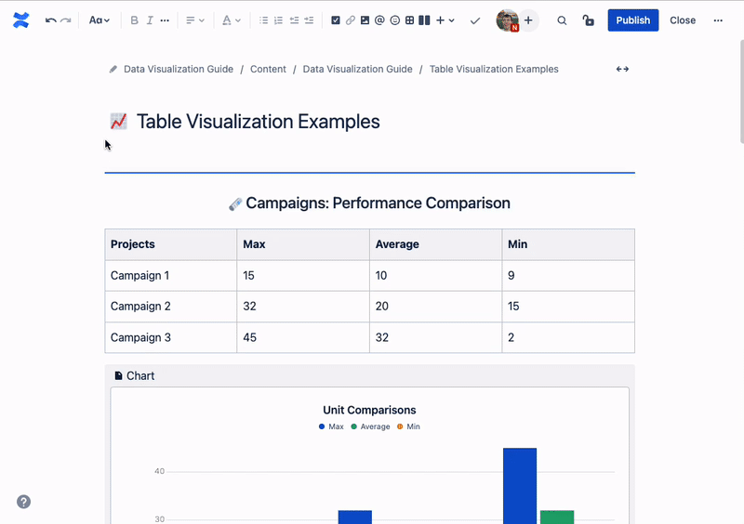Toggle the Average series in legend

pos(370,426)
